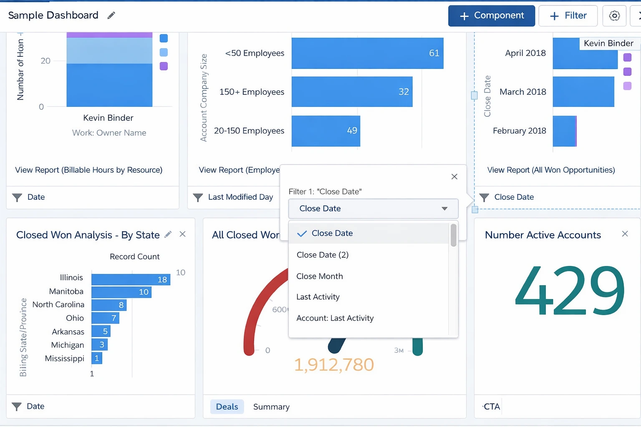Edit the dashboard title with the pencil icon

[x=111, y=15]
